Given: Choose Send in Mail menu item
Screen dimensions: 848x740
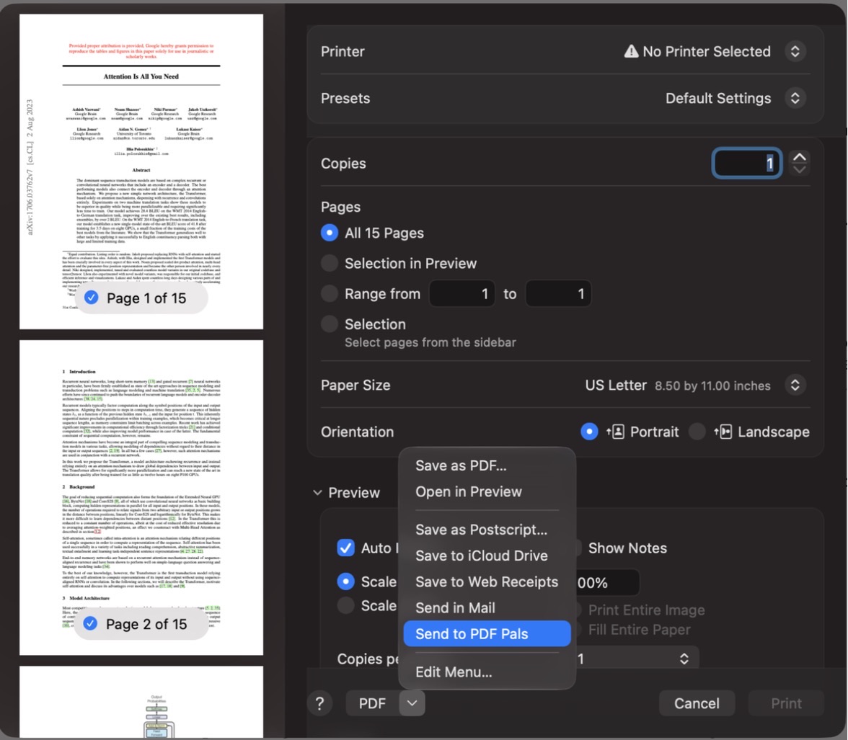Looking at the screenshot, I should (487, 607).
